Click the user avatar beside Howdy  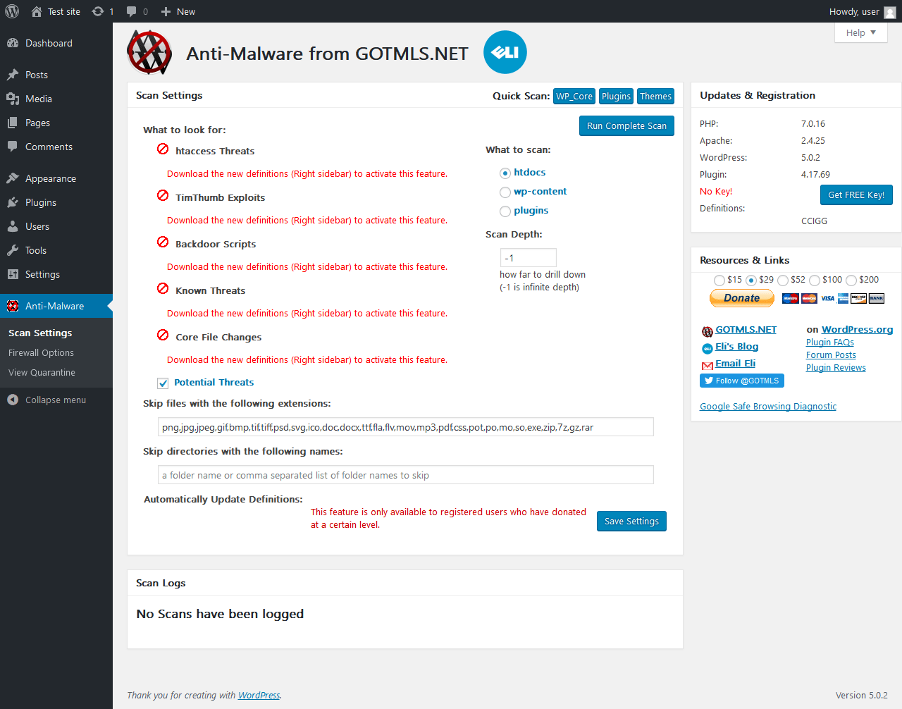[890, 12]
